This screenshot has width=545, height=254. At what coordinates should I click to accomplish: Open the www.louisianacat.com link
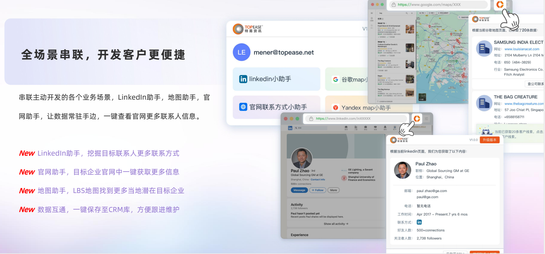point(522,49)
